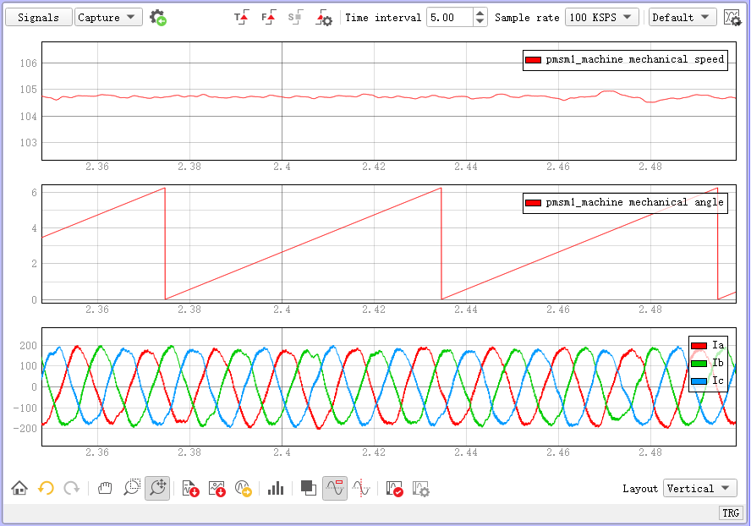
Task: Select the zoom rectangle magnifier tool
Action: (x=131, y=488)
